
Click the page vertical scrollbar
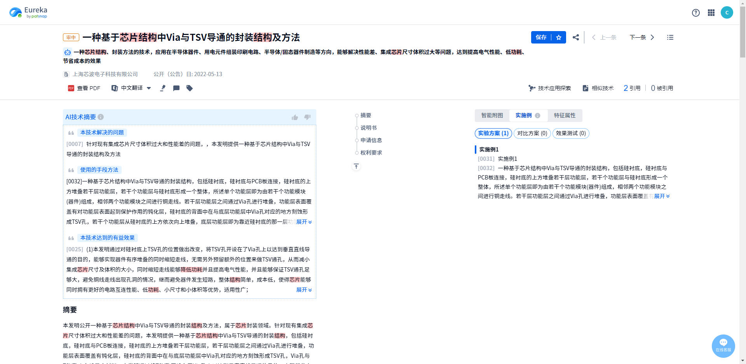[743, 182]
